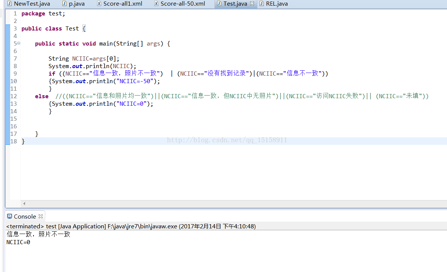Click the Java file icon on NewTest.java tab
Viewport: 447px width, 272px height.
coord(9,4)
